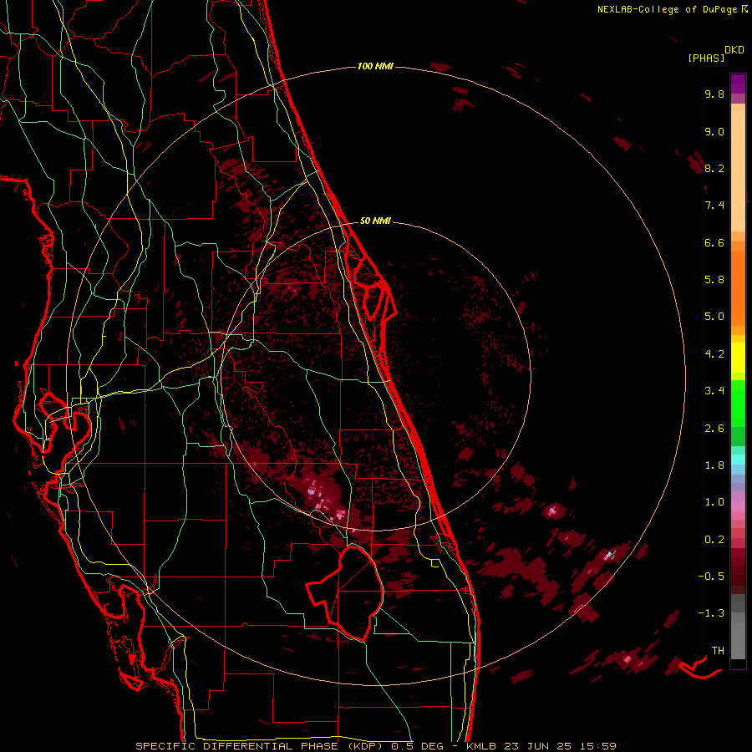752x752 pixels.
Task: Click the DKD label above the color scale
Action: pos(734,50)
